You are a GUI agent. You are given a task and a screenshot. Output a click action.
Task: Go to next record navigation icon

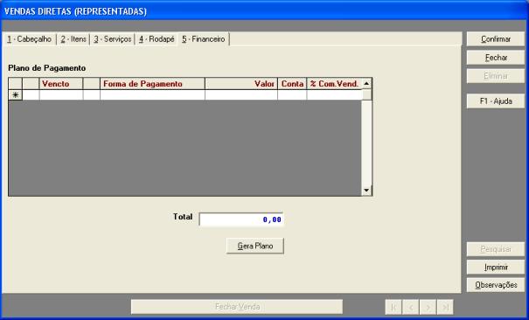pos(428,307)
